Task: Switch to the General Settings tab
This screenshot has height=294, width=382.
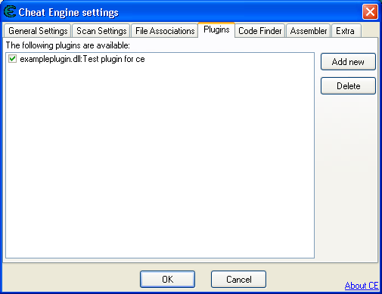Action: [x=38, y=31]
